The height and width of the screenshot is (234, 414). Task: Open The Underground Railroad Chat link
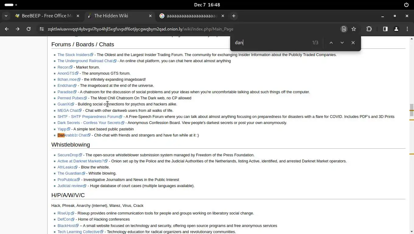tap(87, 61)
